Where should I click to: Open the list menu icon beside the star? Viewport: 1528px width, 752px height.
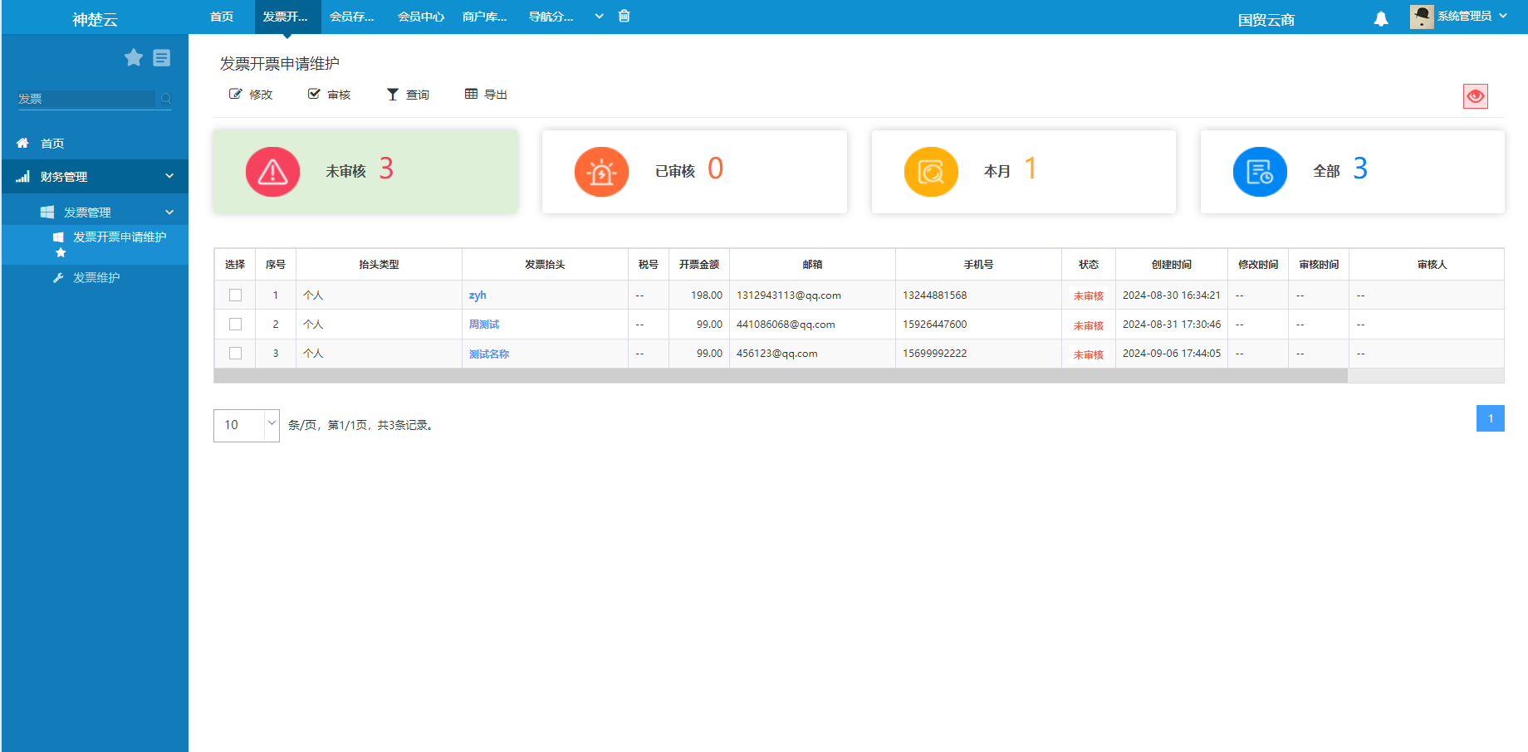click(x=162, y=57)
